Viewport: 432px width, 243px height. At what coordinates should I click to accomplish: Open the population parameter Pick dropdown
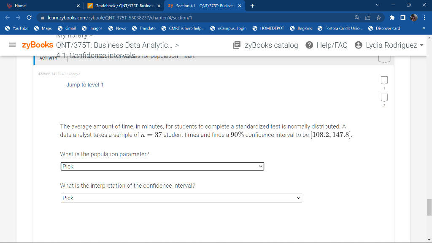pos(162,166)
